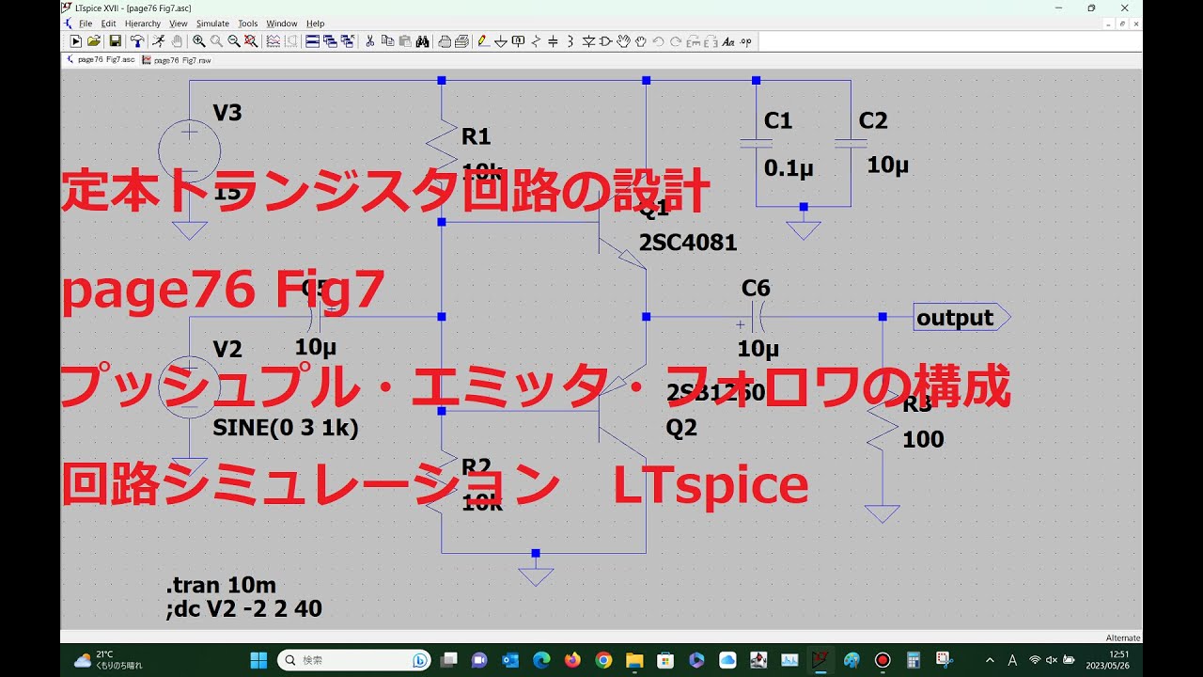Click the Zoom In magnifier icon
The width and height of the screenshot is (1203, 677).
click(199, 41)
